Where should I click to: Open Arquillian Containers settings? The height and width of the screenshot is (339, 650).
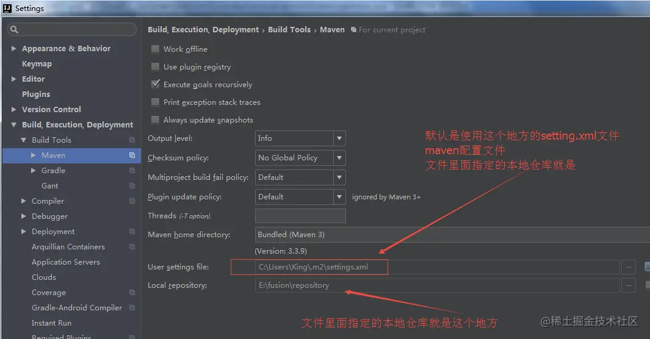point(68,247)
